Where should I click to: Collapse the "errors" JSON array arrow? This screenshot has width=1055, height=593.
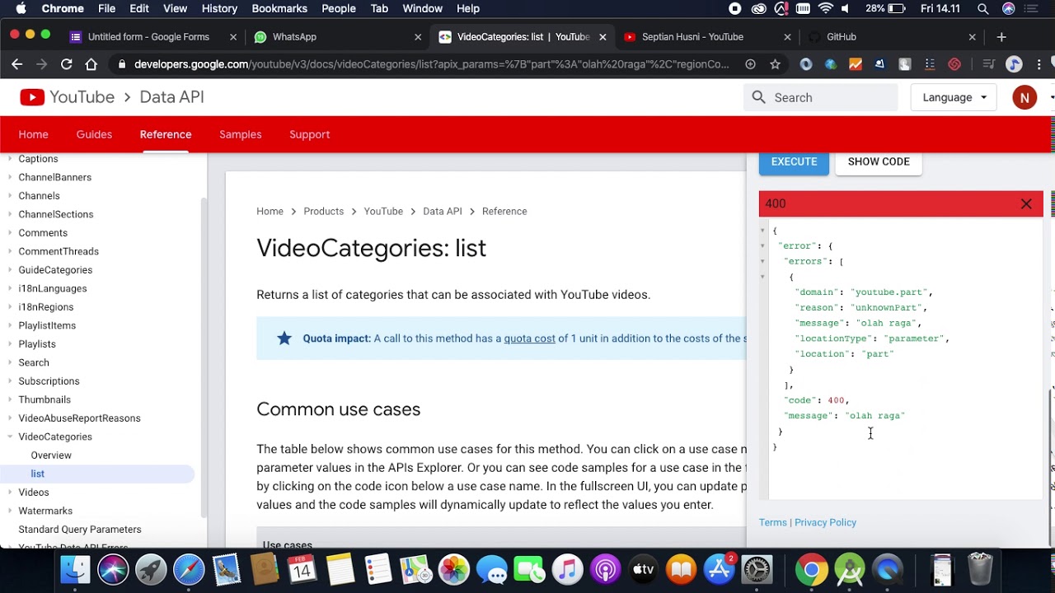point(763,261)
